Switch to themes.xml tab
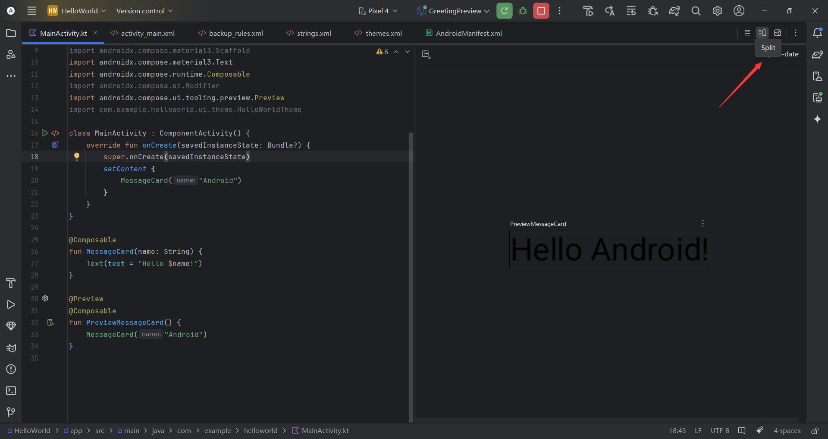 (378, 33)
